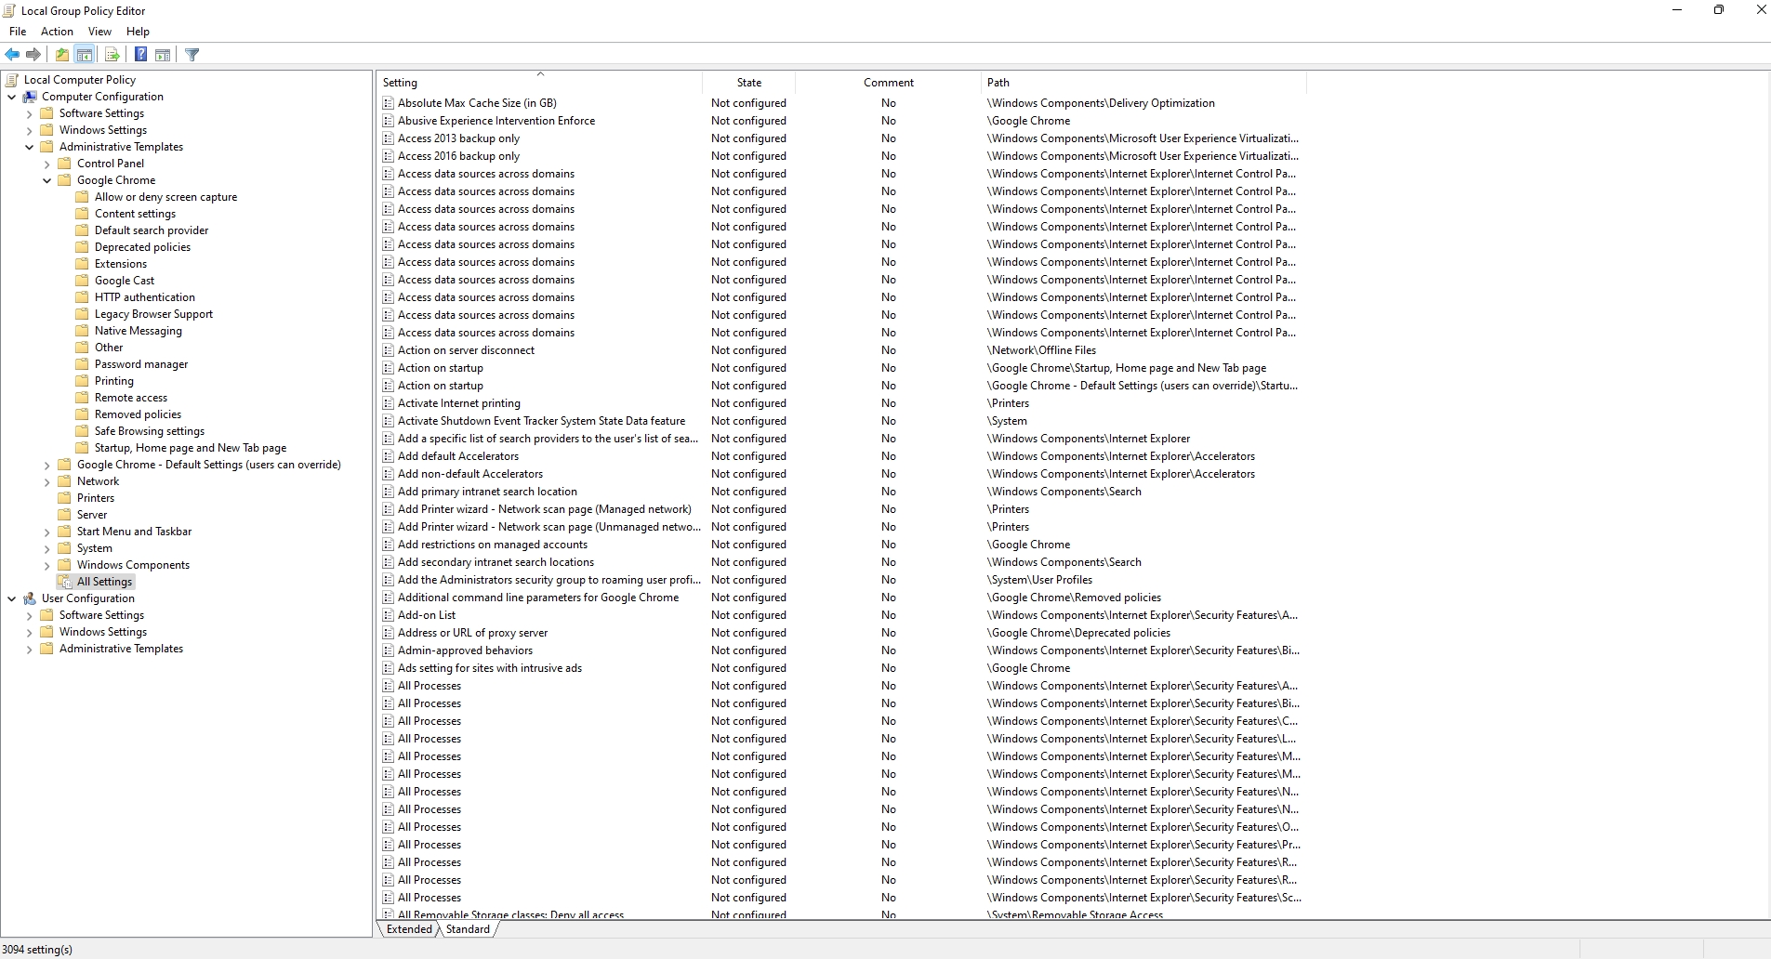Select Abusive Experience Intervention Enforce setting
Screen dimensions: 1771x959
click(496, 121)
